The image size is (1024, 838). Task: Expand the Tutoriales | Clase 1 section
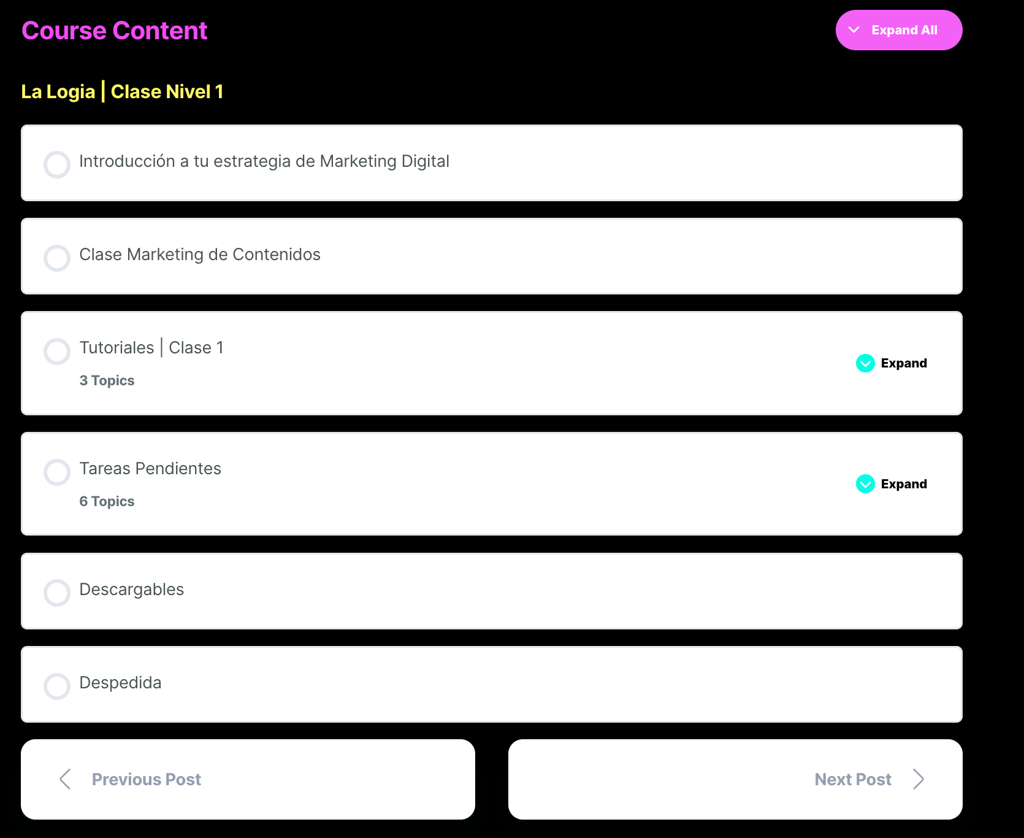pos(903,363)
